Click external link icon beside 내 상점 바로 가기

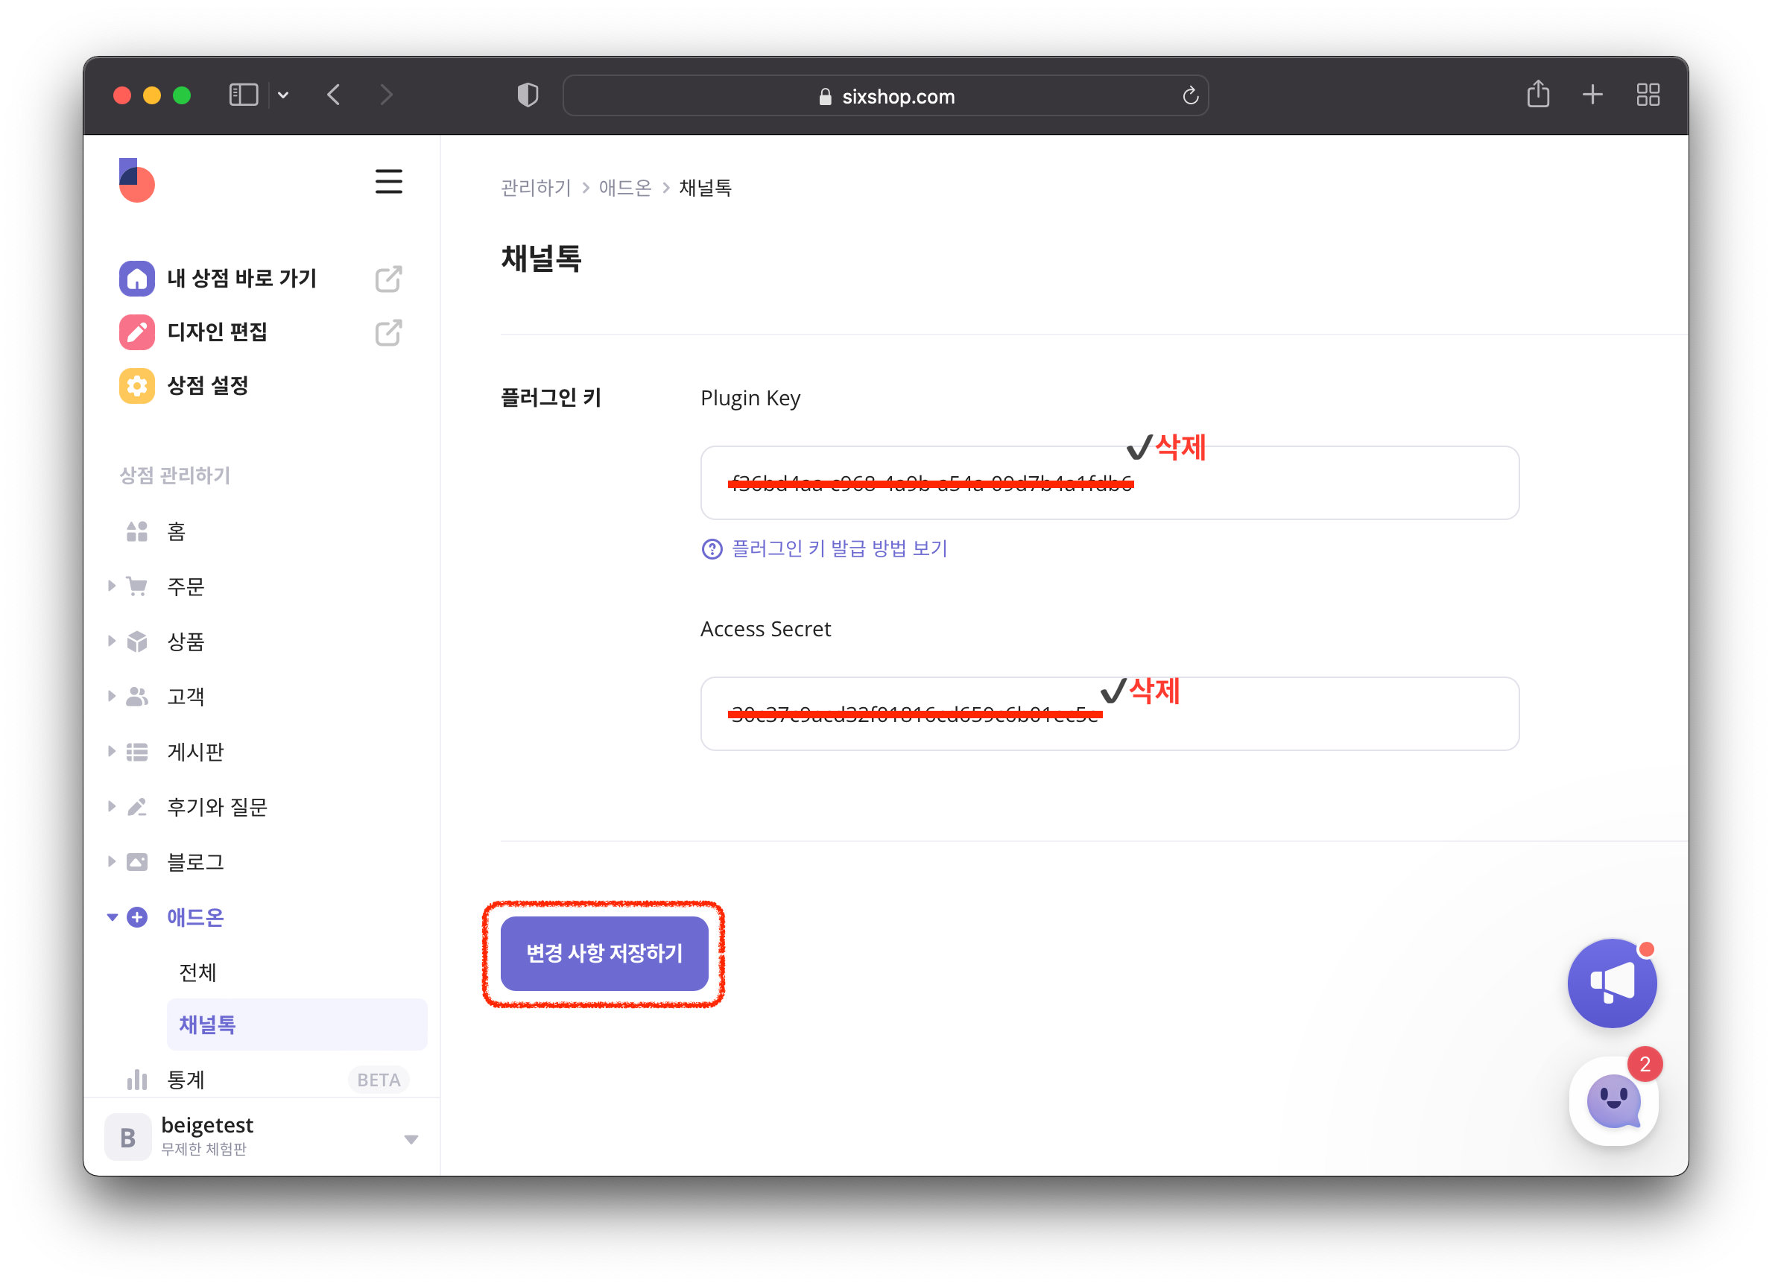[x=388, y=279]
